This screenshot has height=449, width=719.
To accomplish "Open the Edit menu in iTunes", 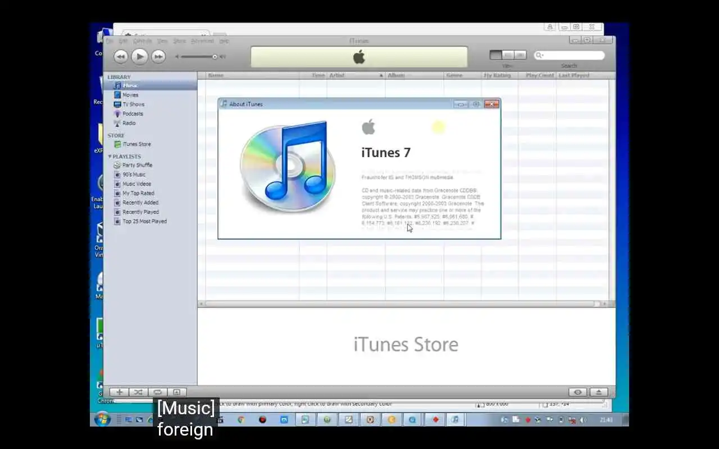I will [123, 41].
